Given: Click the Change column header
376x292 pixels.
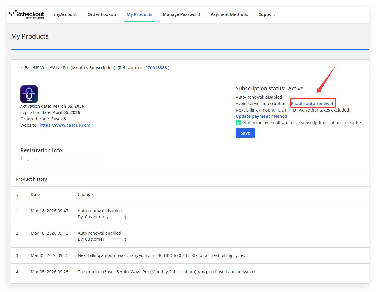Looking at the screenshot, I should pos(85,195).
